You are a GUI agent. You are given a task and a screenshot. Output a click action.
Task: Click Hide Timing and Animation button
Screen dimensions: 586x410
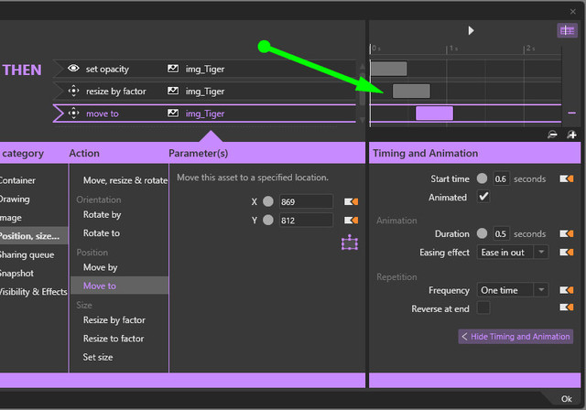(515, 337)
